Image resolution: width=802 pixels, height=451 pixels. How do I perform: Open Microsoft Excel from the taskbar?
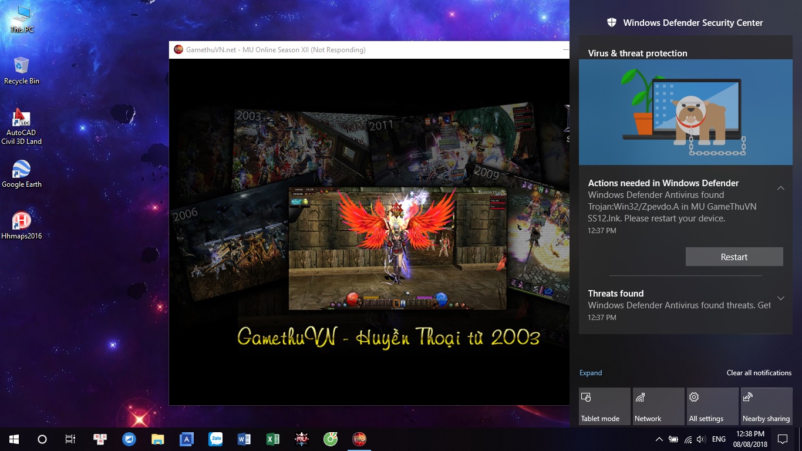pos(273,439)
